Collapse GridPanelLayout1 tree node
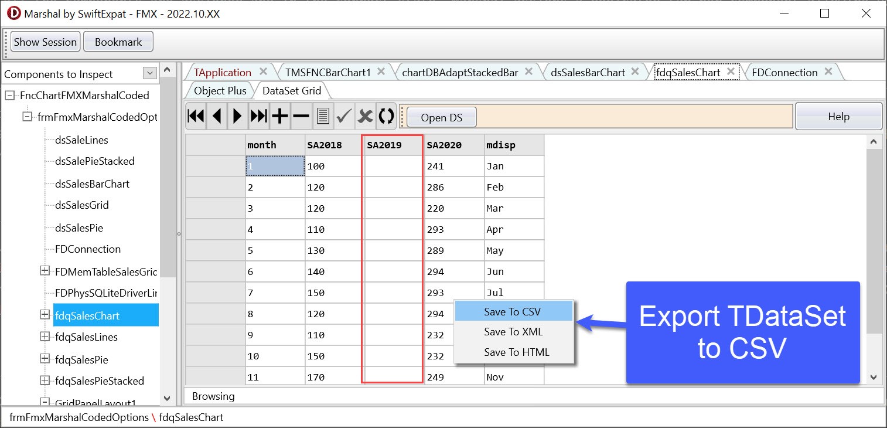 pyautogui.click(x=45, y=402)
